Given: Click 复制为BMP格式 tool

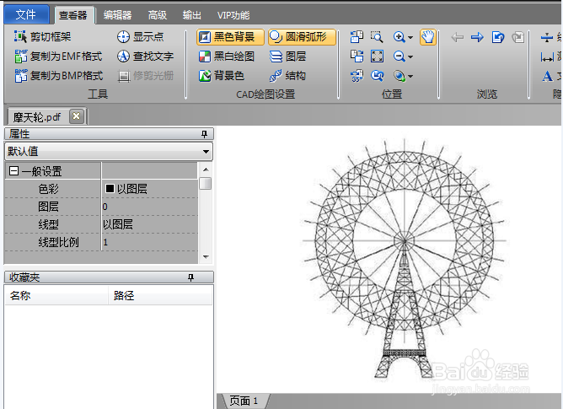Looking at the screenshot, I should tap(59, 75).
